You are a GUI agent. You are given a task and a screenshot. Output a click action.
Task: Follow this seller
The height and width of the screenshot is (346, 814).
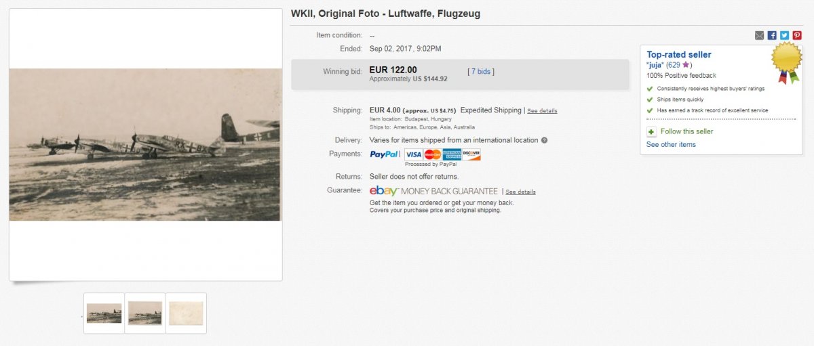[x=687, y=132]
